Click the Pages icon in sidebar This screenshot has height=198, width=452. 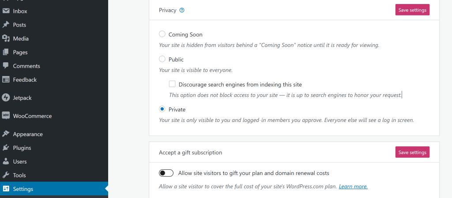6,52
